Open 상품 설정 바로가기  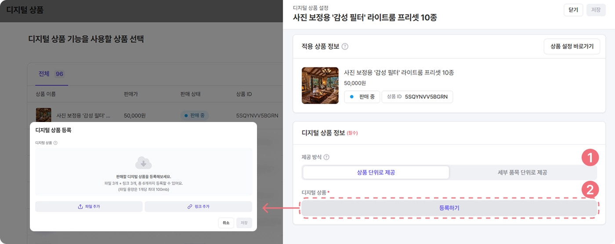pos(572,46)
